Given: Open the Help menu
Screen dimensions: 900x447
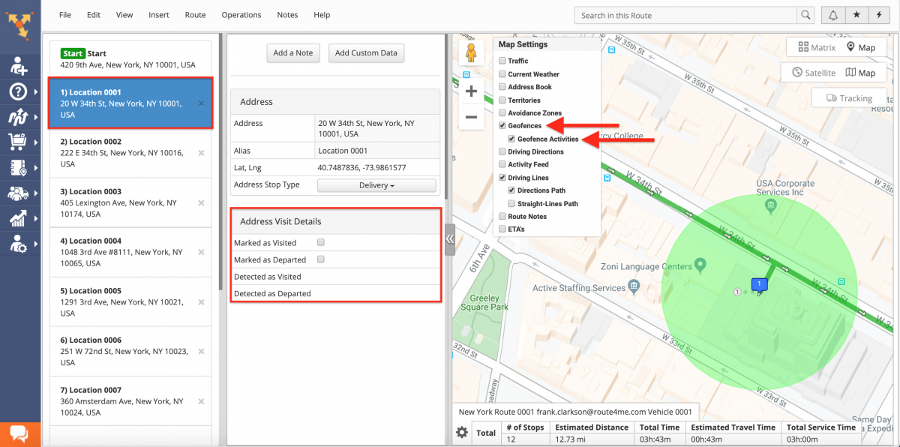Looking at the screenshot, I should (322, 15).
